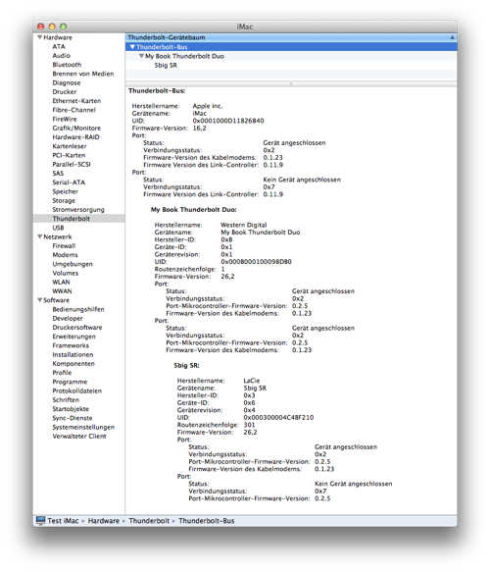Click the green zoom window button
The width and height of the screenshot is (490, 572).
click(63, 26)
